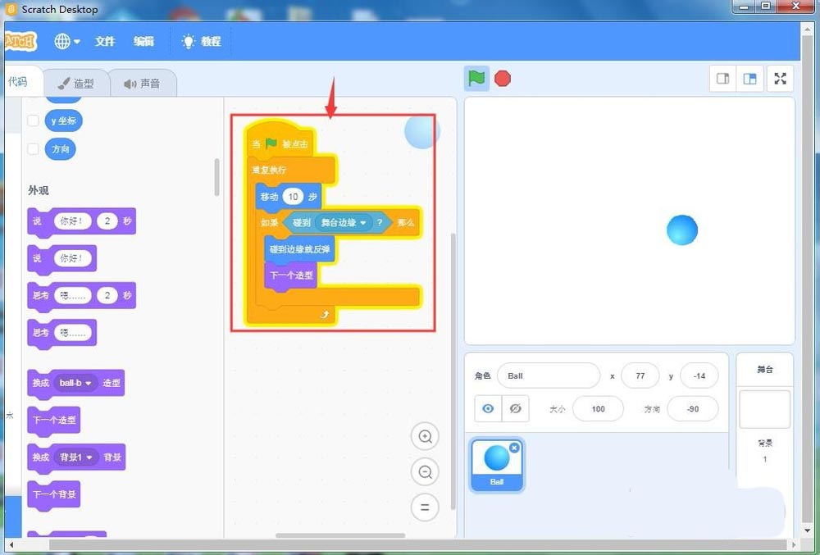Check the 方向 reporter checkbox
This screenshot has width=820, height=555.
click(34, 149)
